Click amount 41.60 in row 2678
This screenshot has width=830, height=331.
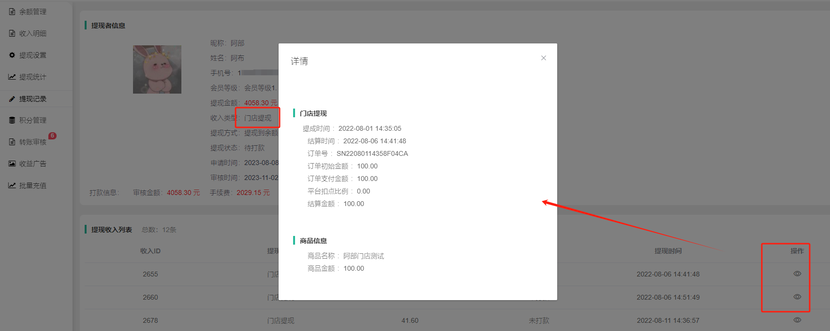410,320
